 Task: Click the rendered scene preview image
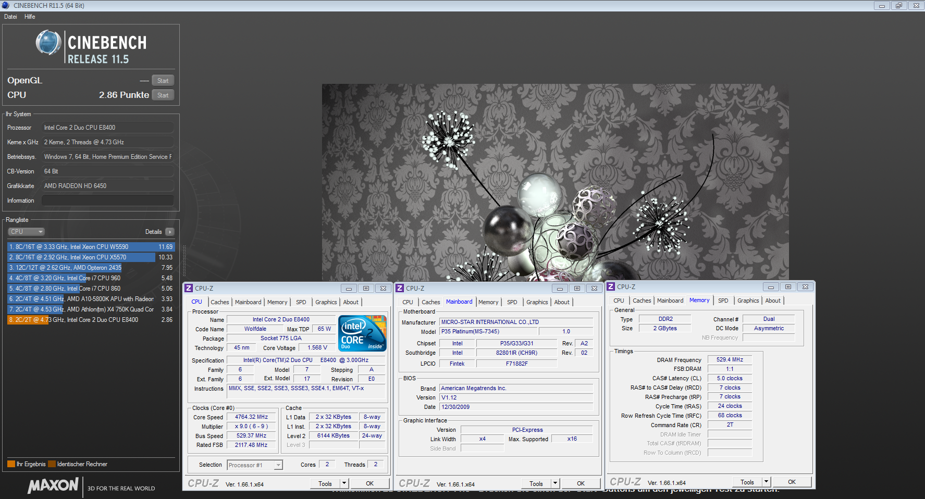coord(555,183)
